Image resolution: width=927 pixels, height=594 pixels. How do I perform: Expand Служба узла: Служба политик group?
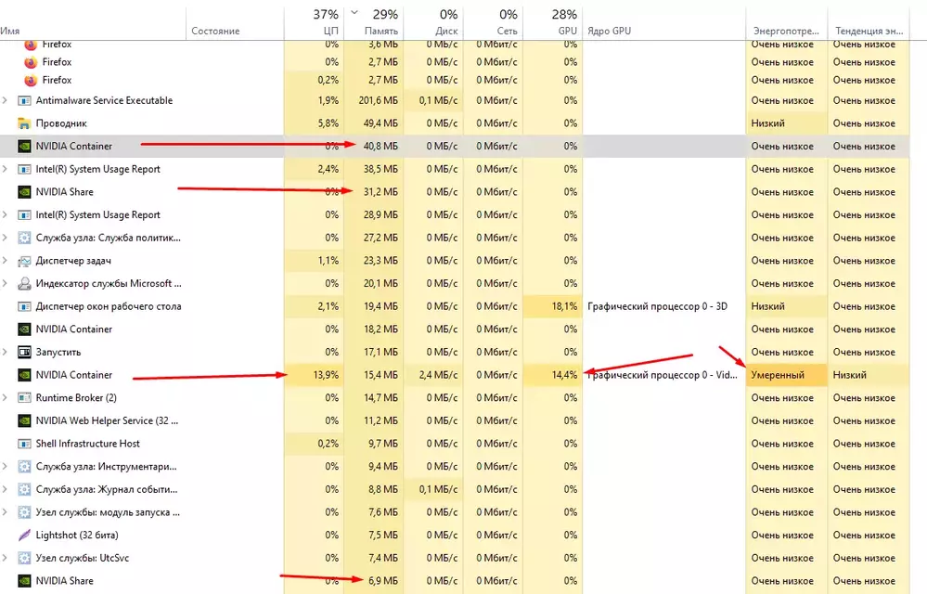tap(5, 238)
